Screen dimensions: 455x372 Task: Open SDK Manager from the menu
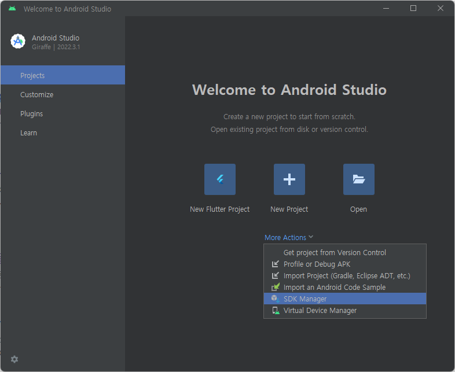point(345,299)
